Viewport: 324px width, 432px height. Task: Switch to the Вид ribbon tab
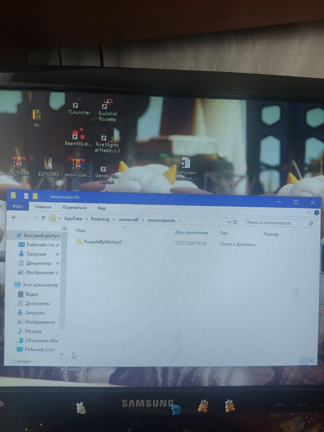pos(101,208)
